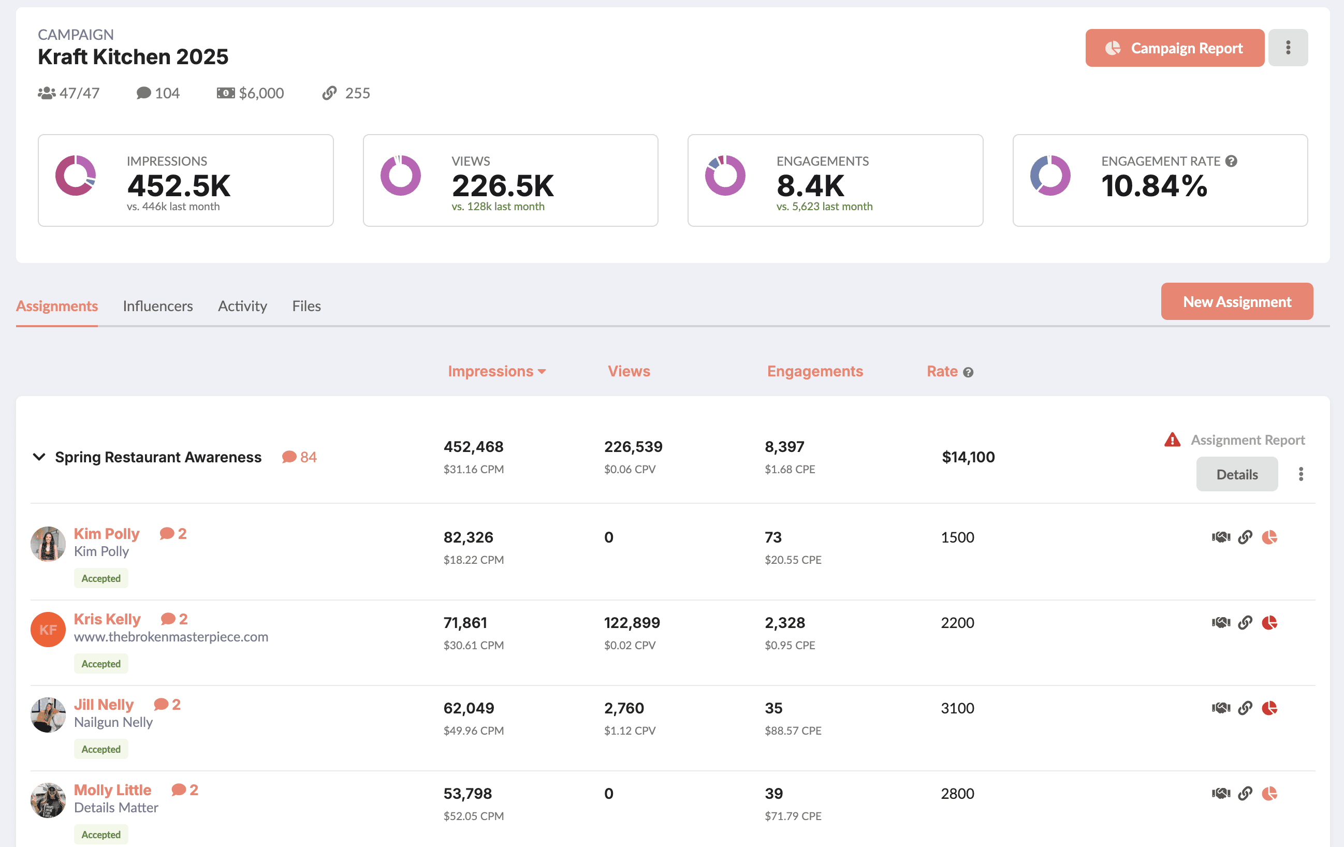This screenshot has width=1344, height=847.
Task: Open Jill Nelly comments bubble
Action: tap(166, 704)
